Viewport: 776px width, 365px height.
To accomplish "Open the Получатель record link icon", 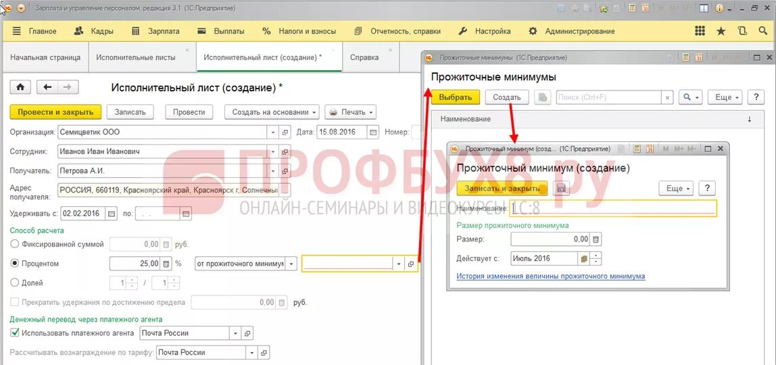I will 285,171.
